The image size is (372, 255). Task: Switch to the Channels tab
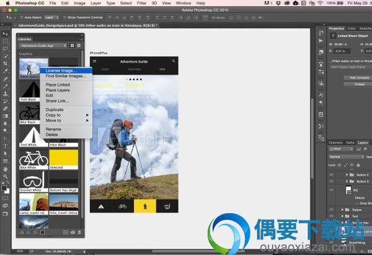[335, 142]
